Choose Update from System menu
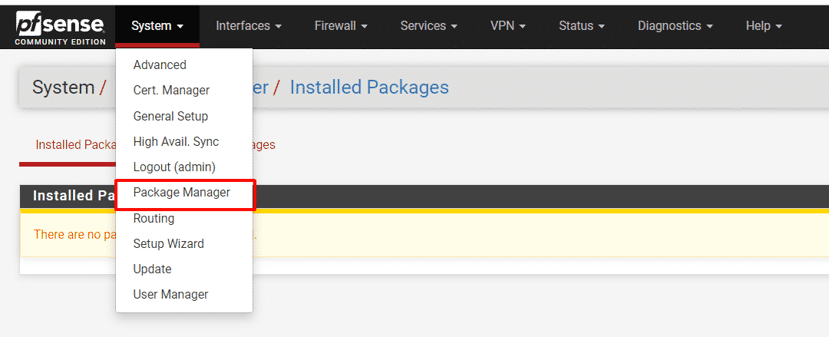 click(152, 269)
